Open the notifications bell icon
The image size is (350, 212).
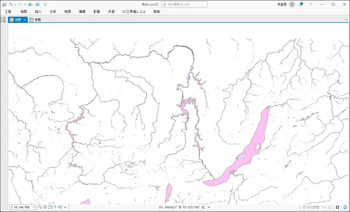click(x=301, y=4)
